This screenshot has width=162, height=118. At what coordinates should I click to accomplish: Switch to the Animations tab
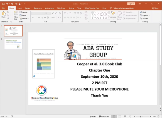pyautogui.click(x=49, y=8)
